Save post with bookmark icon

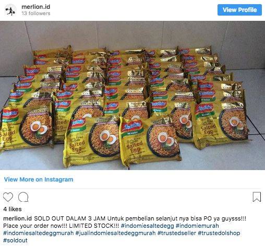coord(257,197)
